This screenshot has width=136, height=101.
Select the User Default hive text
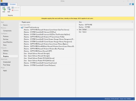pyautogui.click(x=83, y=30)
